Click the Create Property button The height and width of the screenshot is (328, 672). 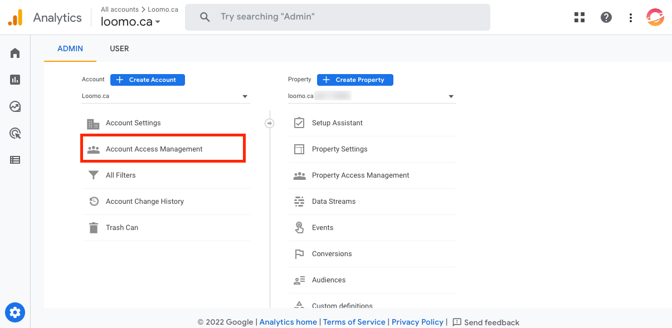point(355,80)
